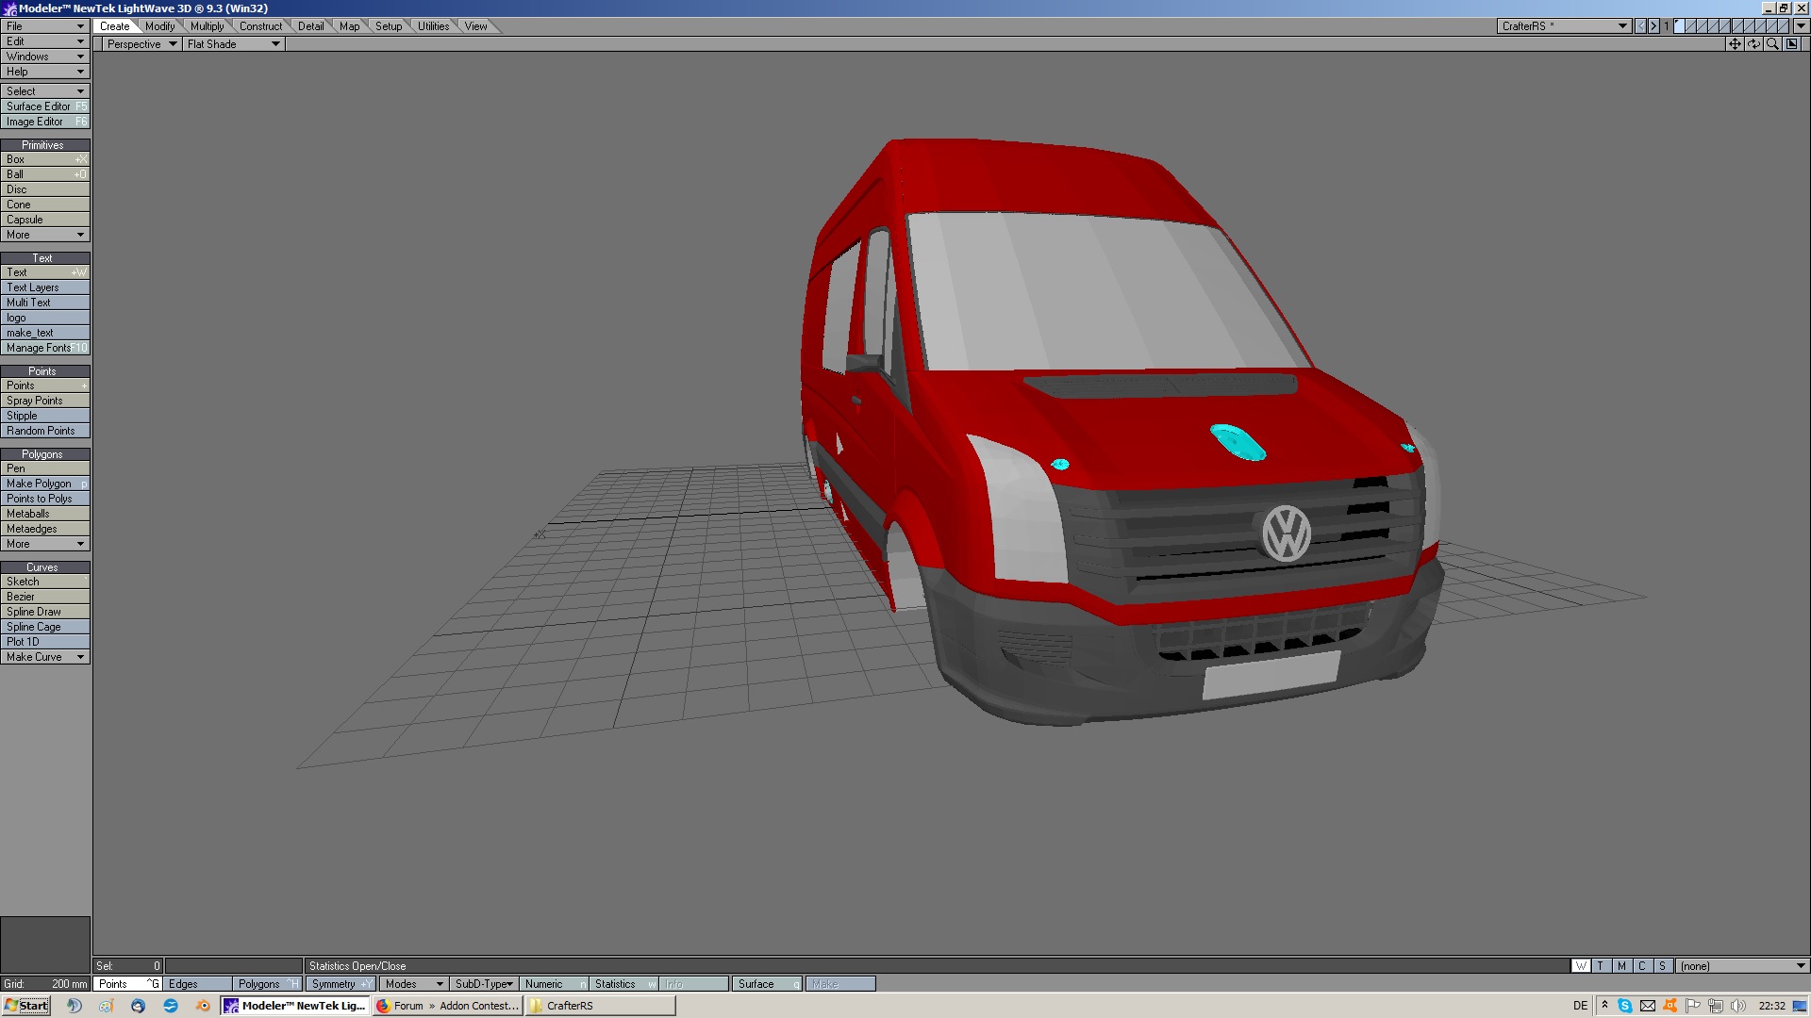Open the Windows menu dropdown
1811x1018 pixels.
click(45, 57)
